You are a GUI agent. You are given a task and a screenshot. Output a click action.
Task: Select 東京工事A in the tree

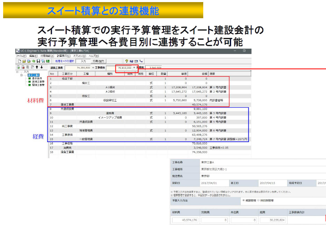tap(34, 75)
